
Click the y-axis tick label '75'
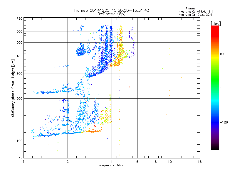click(21, 157)
